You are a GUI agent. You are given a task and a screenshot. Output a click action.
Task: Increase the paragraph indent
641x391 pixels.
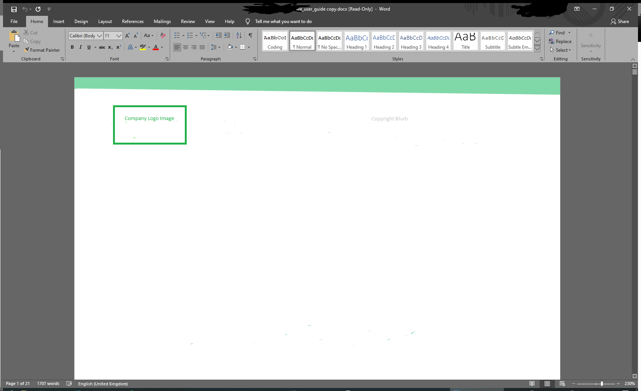[x=227, y=35]
